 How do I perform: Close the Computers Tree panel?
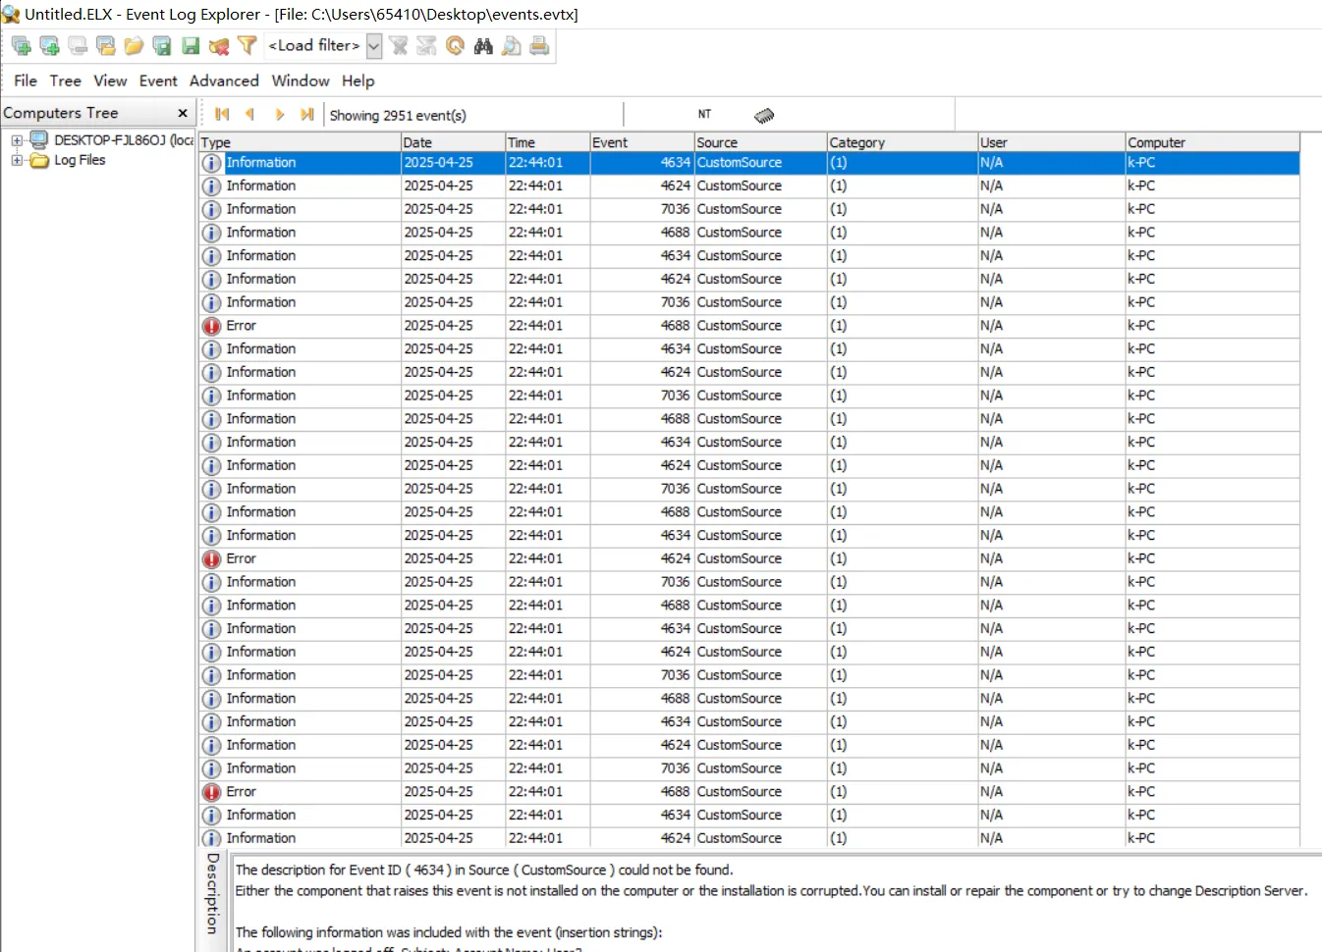pos(182,113)
